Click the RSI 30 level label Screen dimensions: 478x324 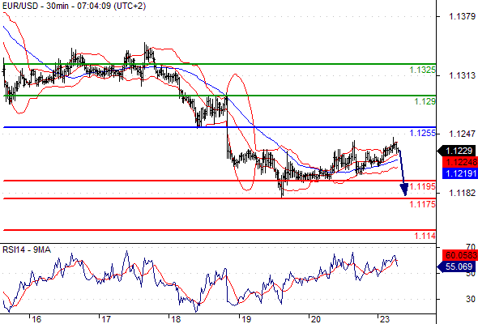[471, 299]
